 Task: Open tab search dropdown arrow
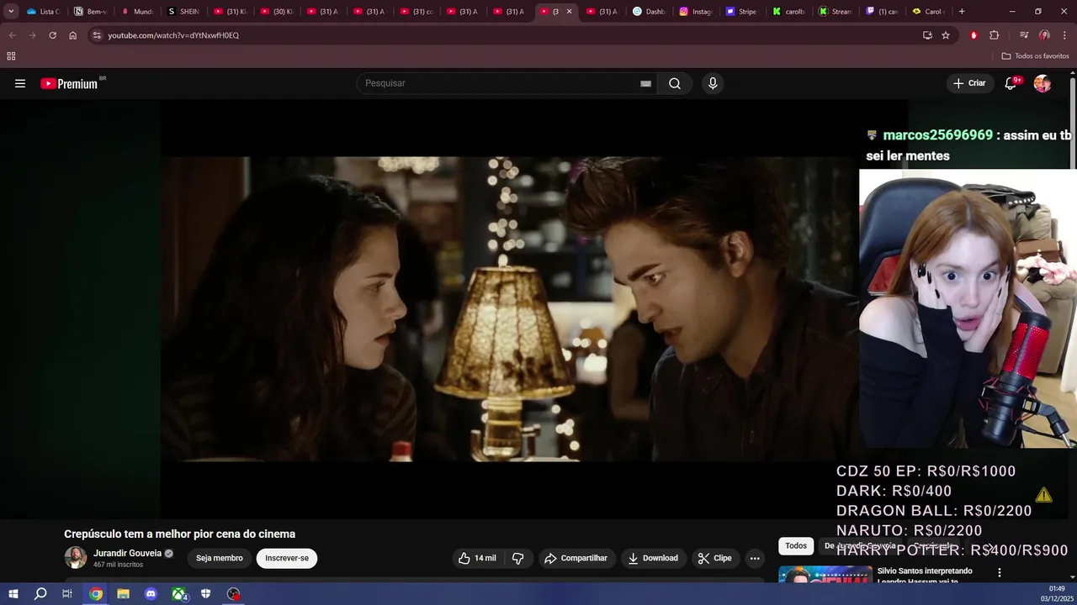pyautogui.click(x=11, y=12)
